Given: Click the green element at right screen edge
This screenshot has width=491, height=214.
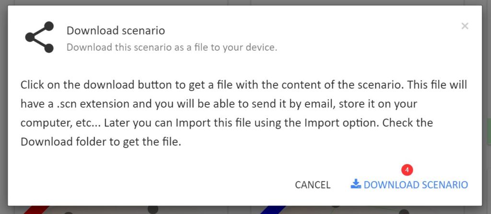Looking at the screenshot, I should 489,131.
